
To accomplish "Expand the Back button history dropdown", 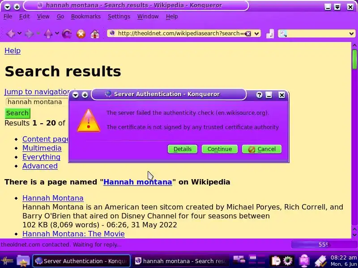I will click(x=19, y=33).
